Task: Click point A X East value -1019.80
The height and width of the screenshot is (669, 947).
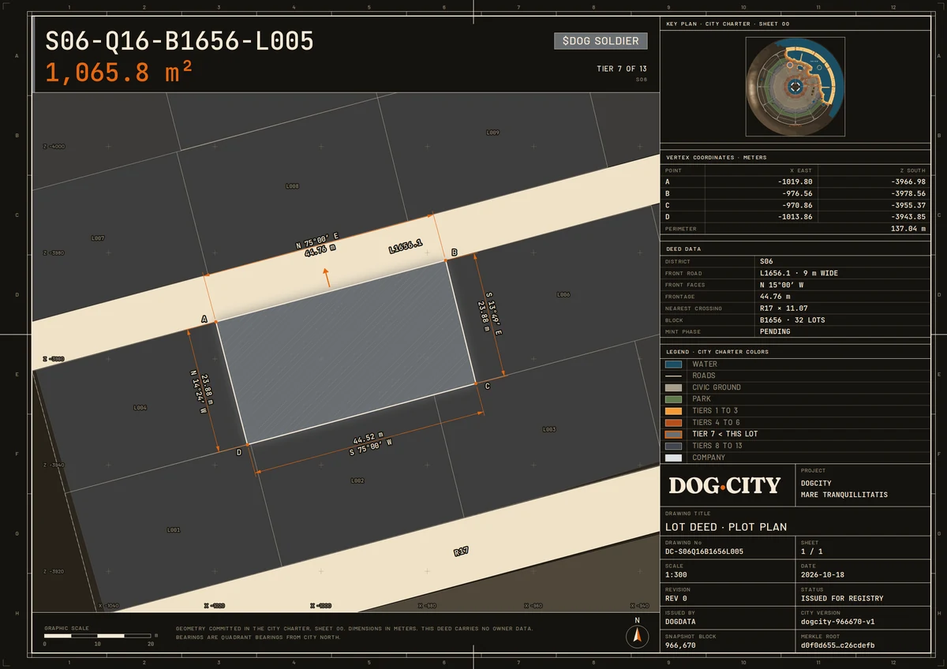Action: [794, 181]
